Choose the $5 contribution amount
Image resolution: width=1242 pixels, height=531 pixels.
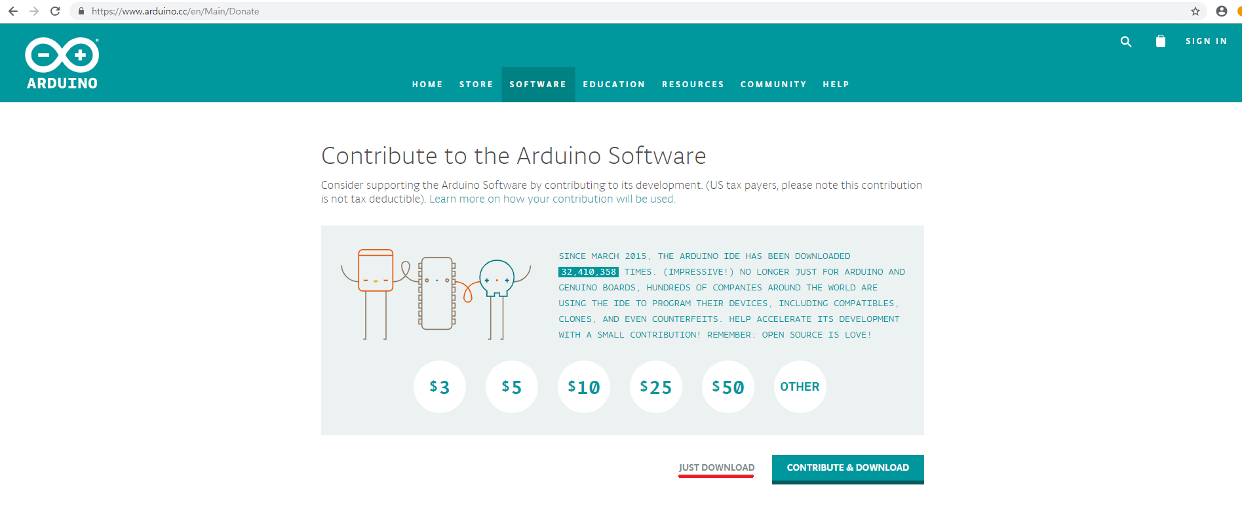512,387
